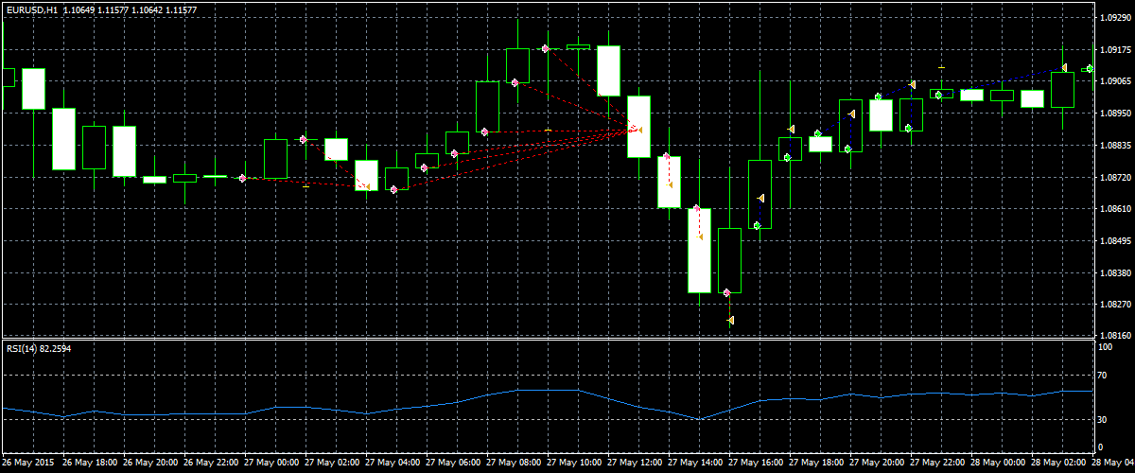The width and height of the screenshot is (1135, 473).
Task: Click the 28 May 02:00 time label
Action: tap(1060, 464)
